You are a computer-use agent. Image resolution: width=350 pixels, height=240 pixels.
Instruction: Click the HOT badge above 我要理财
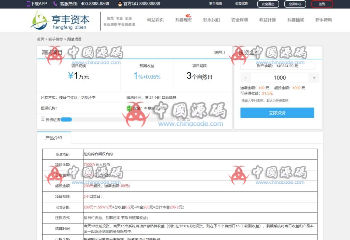[x=188, y=15]
